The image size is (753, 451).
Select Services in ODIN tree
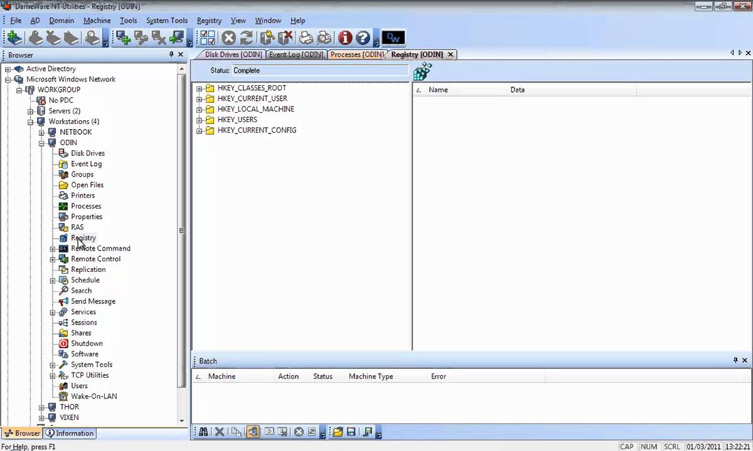[x=83, y=311]
